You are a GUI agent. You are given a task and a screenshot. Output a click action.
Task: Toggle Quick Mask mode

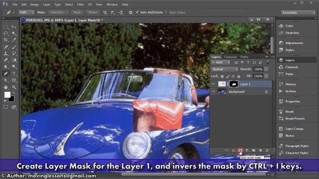point(5,107)
